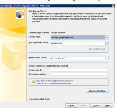Click the Next button

84,106
